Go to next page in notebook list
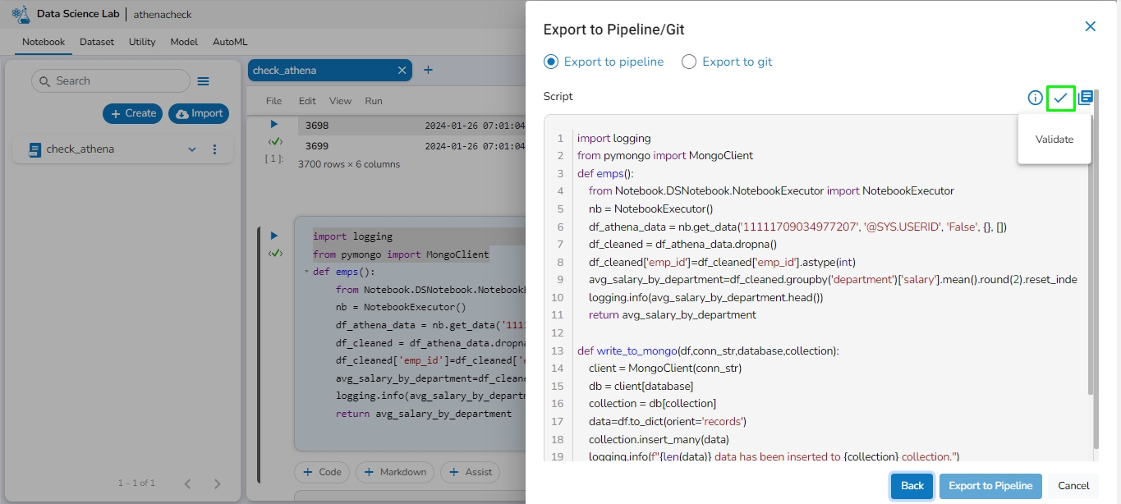The height and width of the screenshot is (504, 1121). click(x=217, y=483)
